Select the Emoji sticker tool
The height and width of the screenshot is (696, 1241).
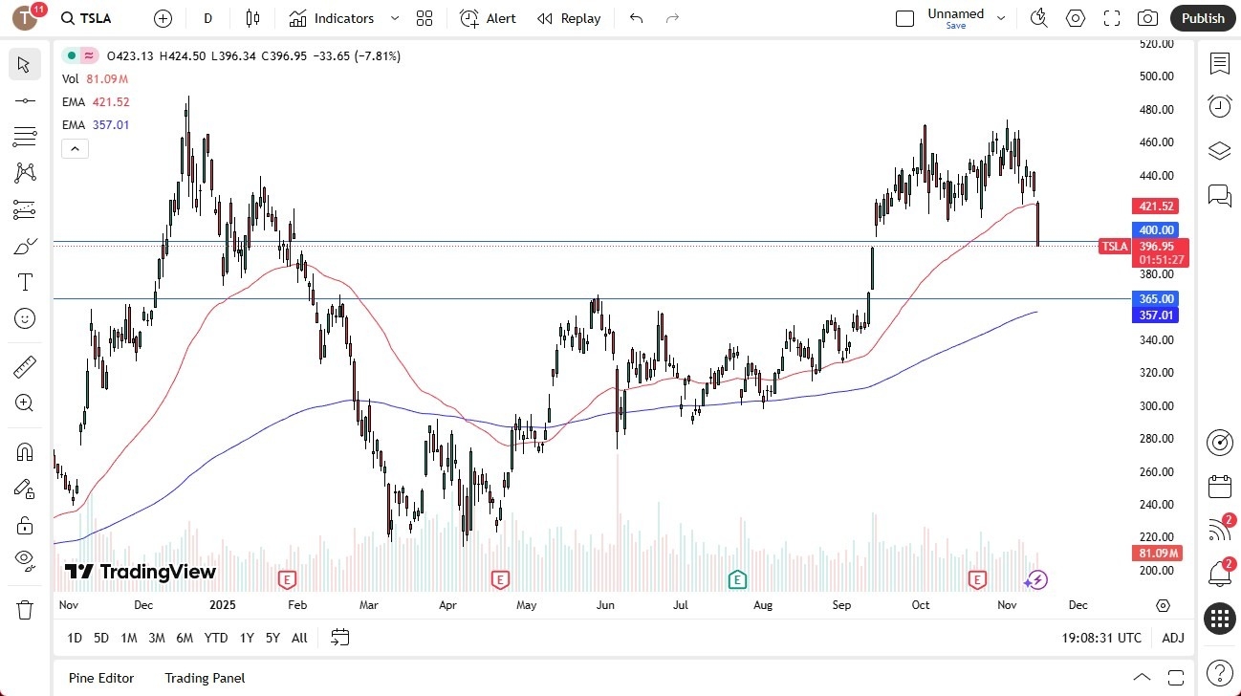pos(24,318)
